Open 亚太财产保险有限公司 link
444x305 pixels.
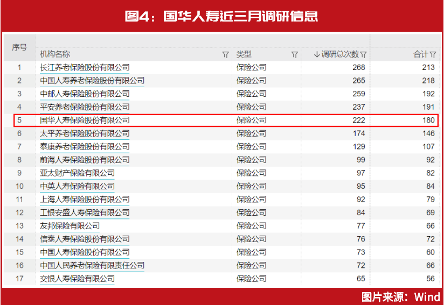[x=77, y=173]
